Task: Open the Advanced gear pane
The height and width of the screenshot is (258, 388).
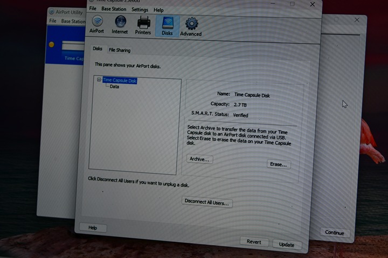Action: [191, 27]
